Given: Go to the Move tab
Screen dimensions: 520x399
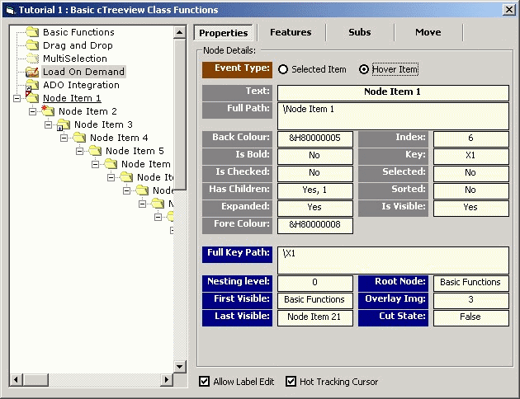Looking at the screenshot, I should (428, 32).
